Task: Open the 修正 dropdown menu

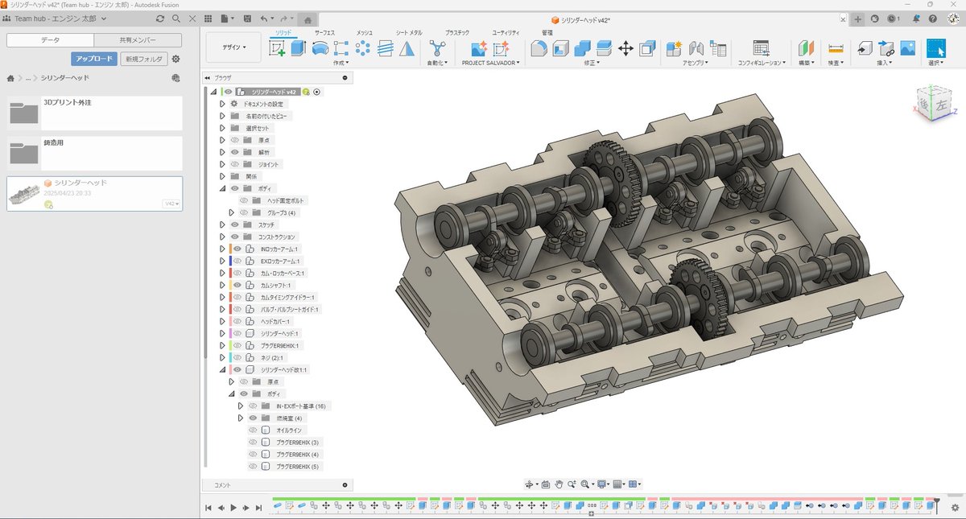Action: (592, 62)
